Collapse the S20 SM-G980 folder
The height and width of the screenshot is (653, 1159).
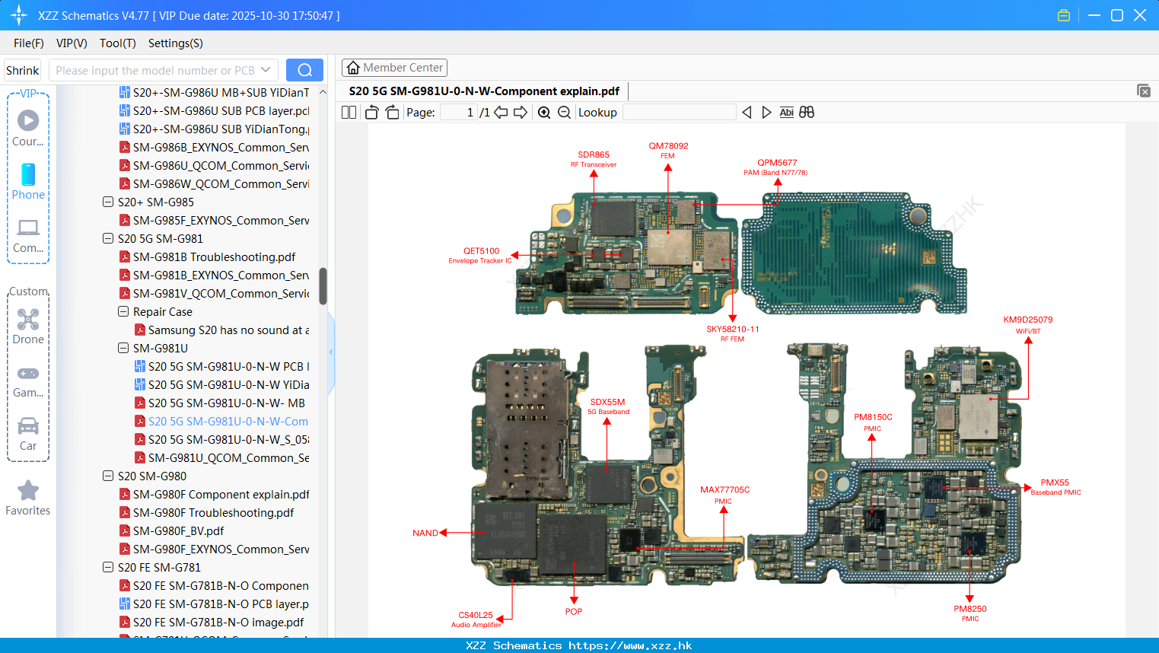click(x=107, y=476)
